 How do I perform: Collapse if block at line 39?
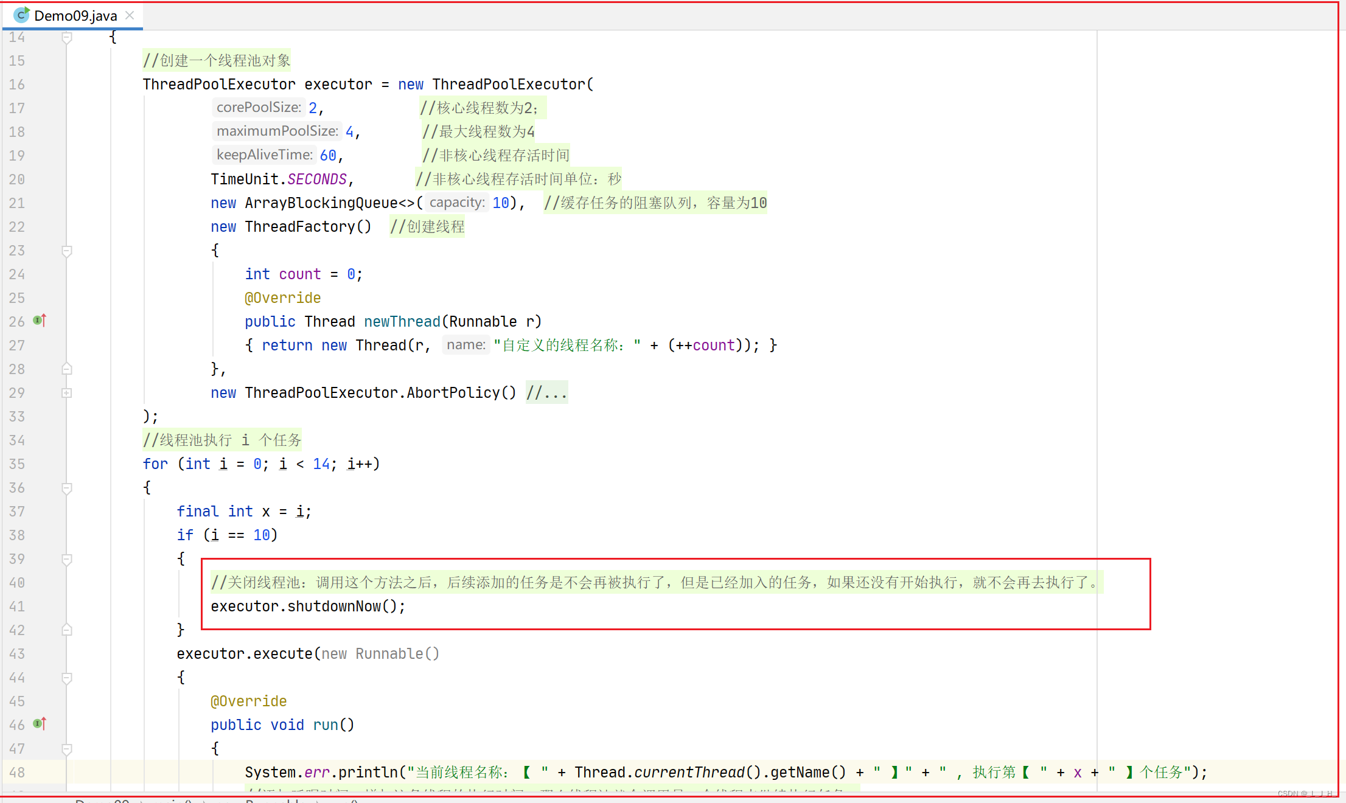[x=67, y=559]
